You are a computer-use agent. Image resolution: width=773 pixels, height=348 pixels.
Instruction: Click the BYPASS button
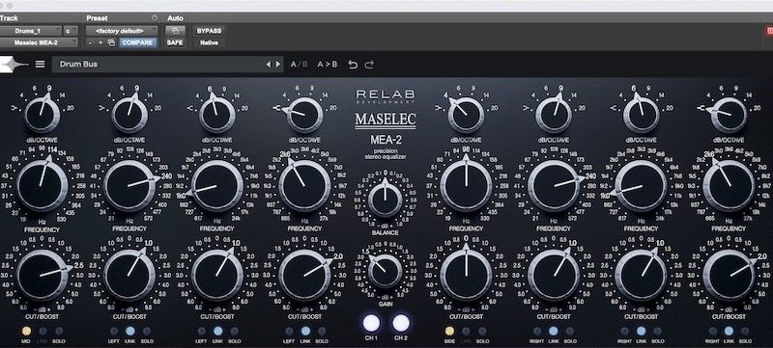coord(209,31)
